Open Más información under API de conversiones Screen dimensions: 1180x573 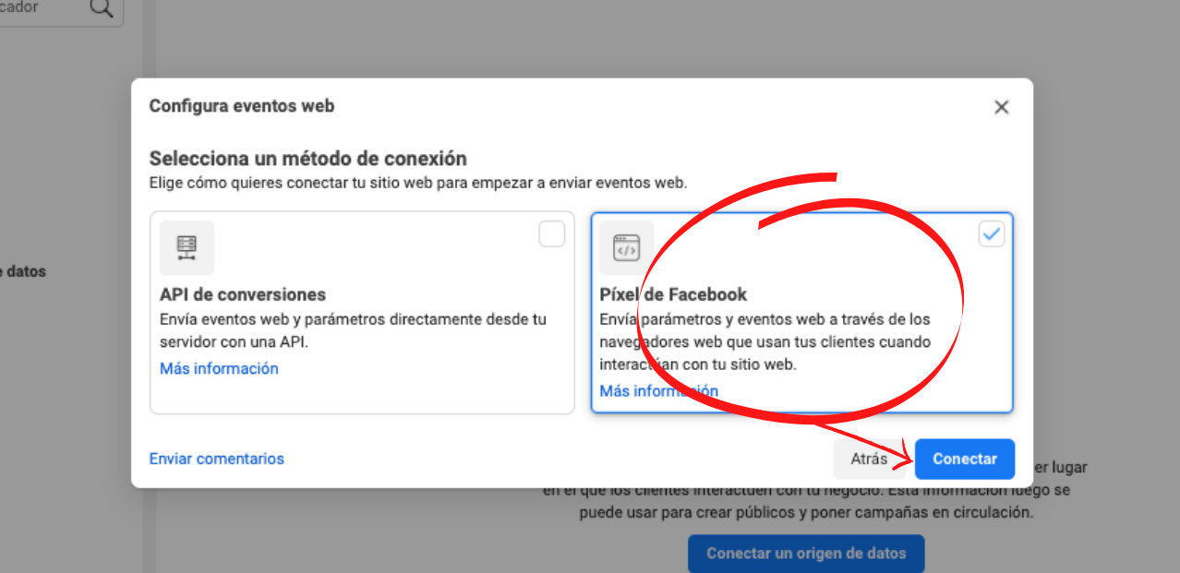219,367
